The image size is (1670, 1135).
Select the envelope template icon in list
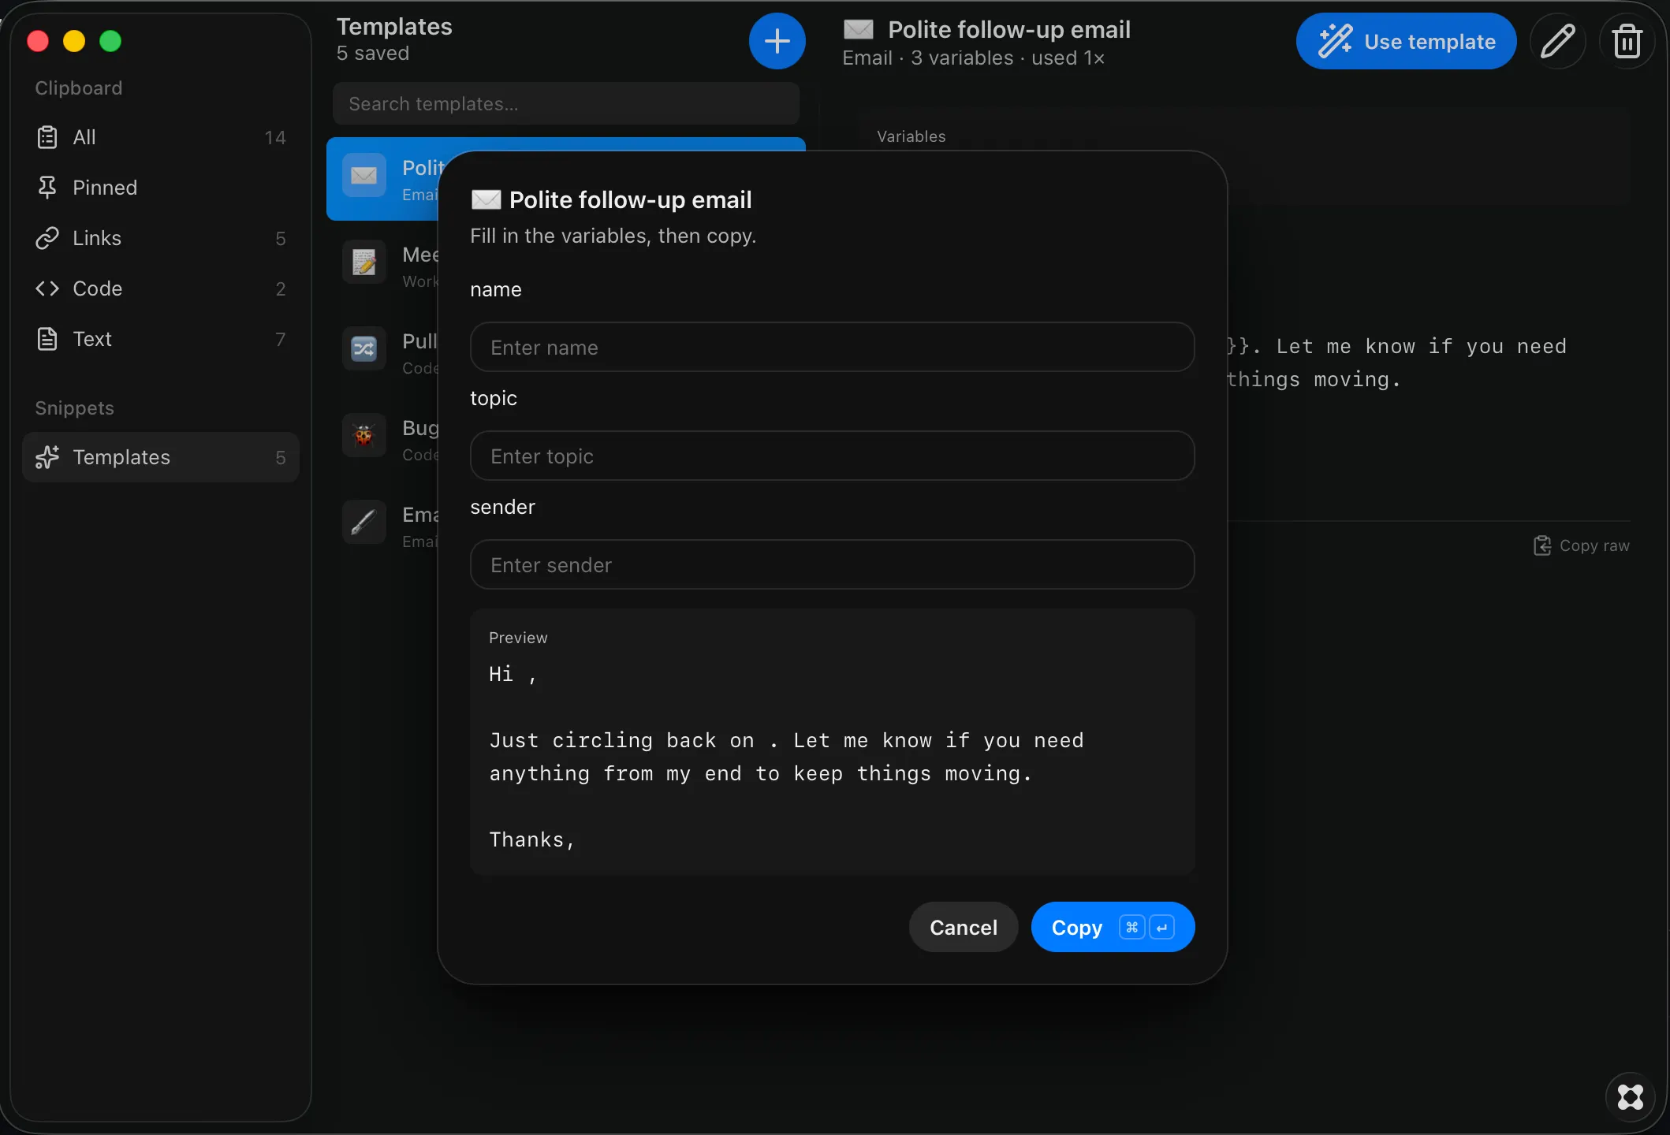click(x=363, y=175)
